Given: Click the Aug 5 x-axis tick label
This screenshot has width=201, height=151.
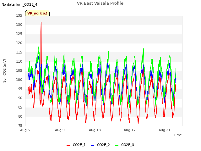Looking at the screenshot, I should [25, 130].
